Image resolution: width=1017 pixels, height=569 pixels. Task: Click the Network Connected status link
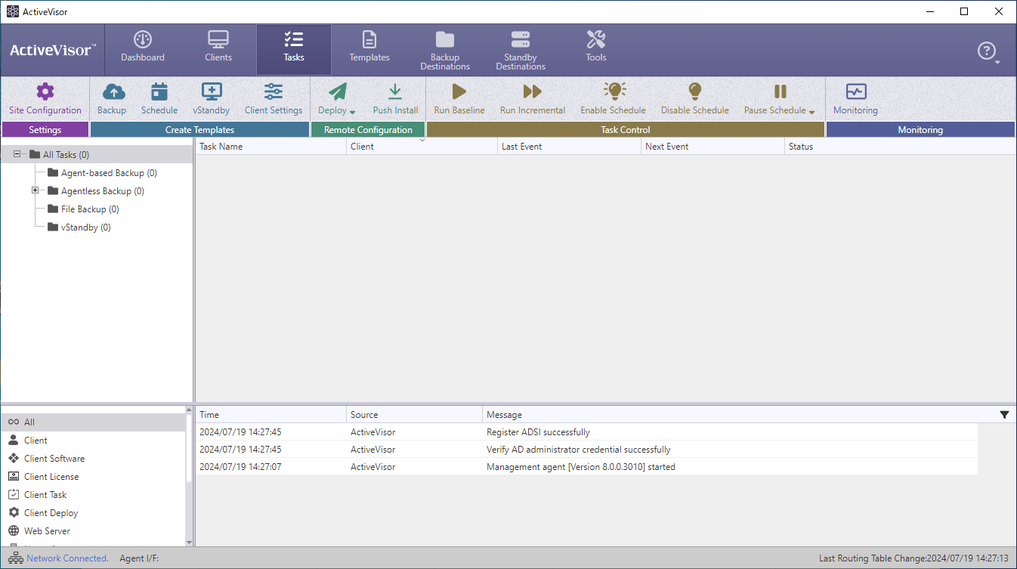[67, 558]
